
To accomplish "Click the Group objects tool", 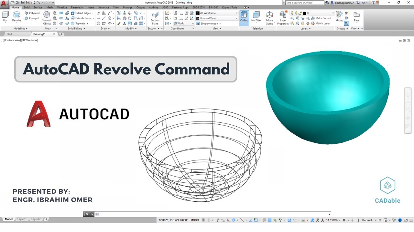I will pyautogui.click(x=339, y=17).
